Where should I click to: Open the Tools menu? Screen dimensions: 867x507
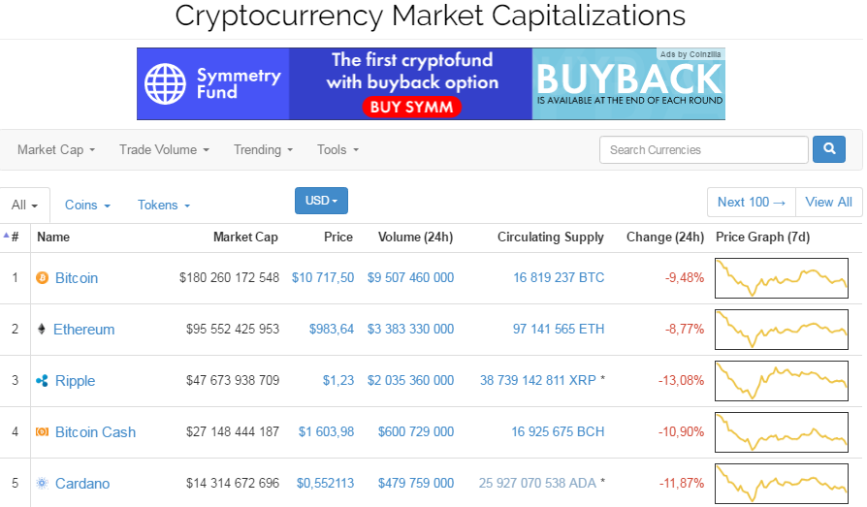[x=337, y=150]
